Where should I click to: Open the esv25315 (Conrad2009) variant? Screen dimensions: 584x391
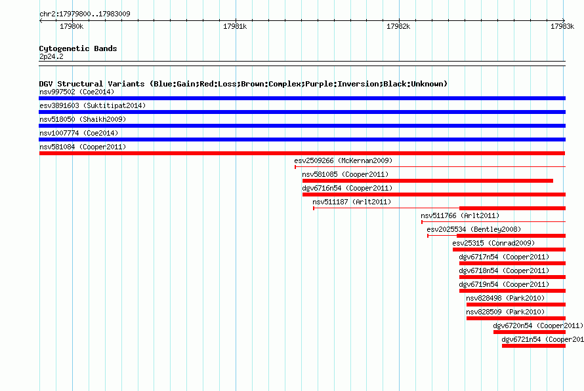tap(493, 243)
